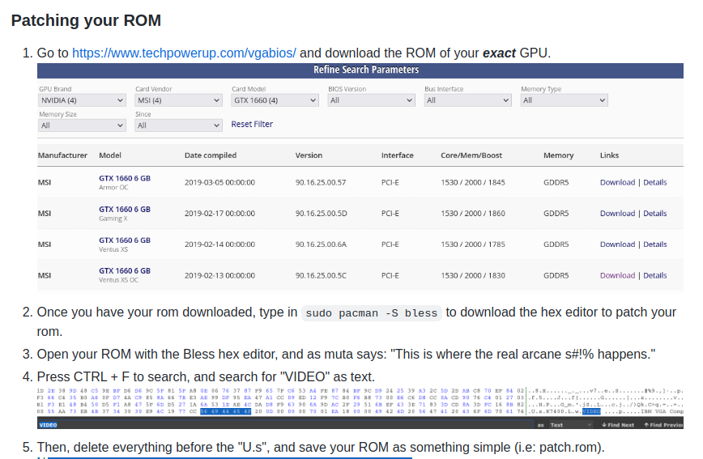Click the Date compiled column header
The image size is (703, 459).
click(211, 155)
